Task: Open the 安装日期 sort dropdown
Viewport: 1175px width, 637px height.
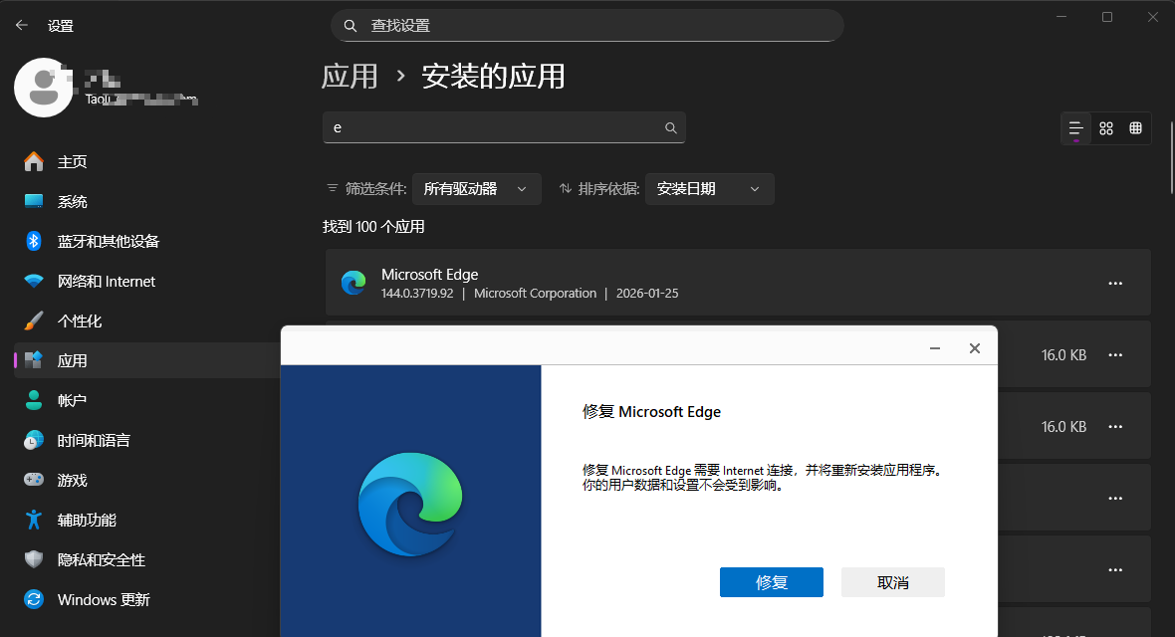Action: tap(709, 188)
